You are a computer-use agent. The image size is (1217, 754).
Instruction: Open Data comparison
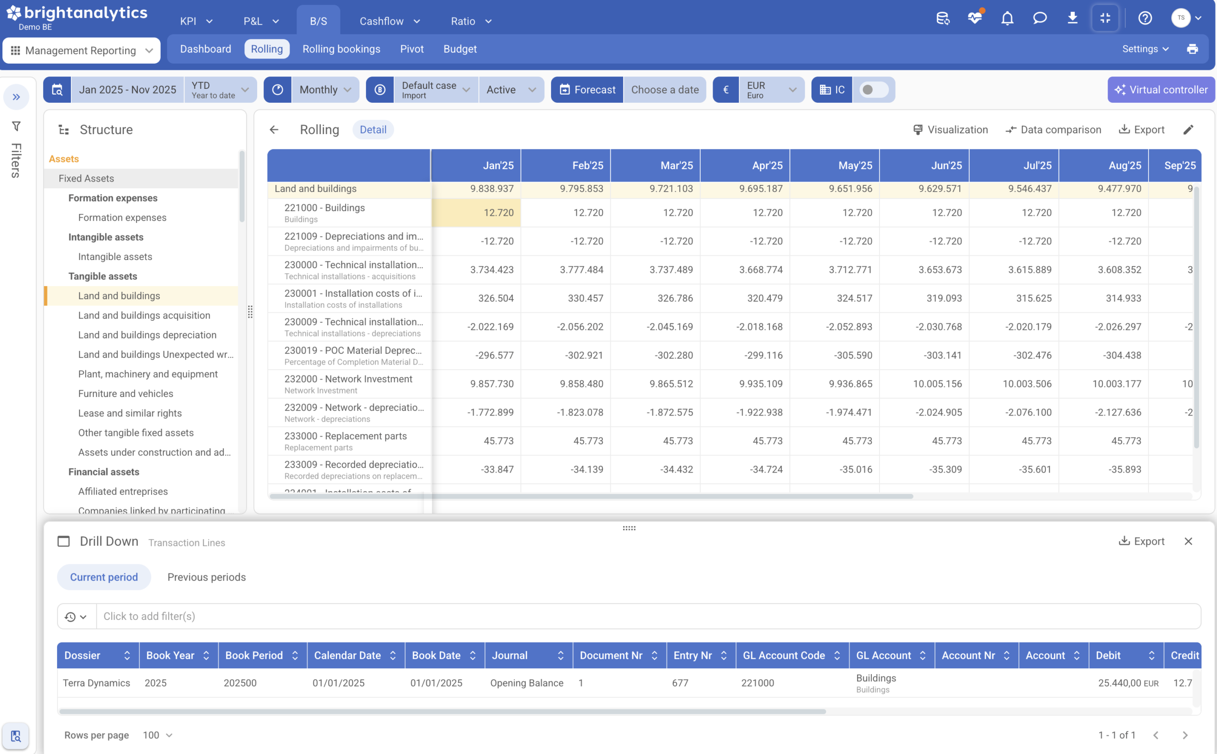[x=1053, y=130]
